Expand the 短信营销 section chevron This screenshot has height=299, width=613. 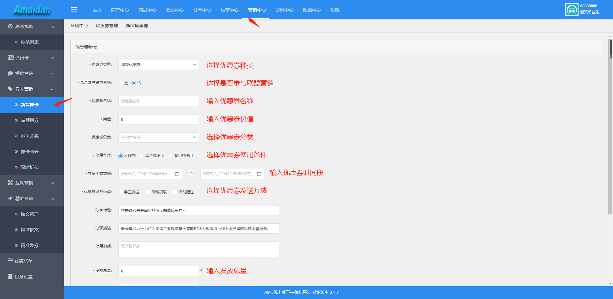pos(52,73)
